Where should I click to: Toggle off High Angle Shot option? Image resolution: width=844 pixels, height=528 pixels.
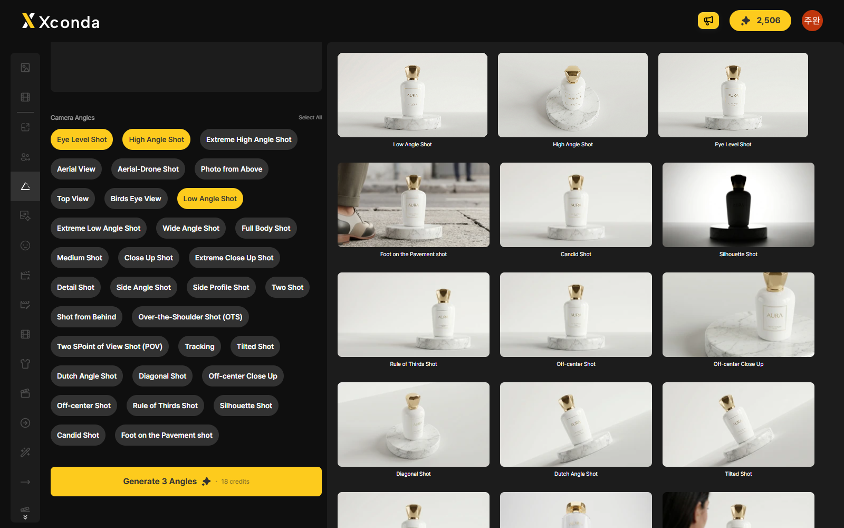(157, 139)
